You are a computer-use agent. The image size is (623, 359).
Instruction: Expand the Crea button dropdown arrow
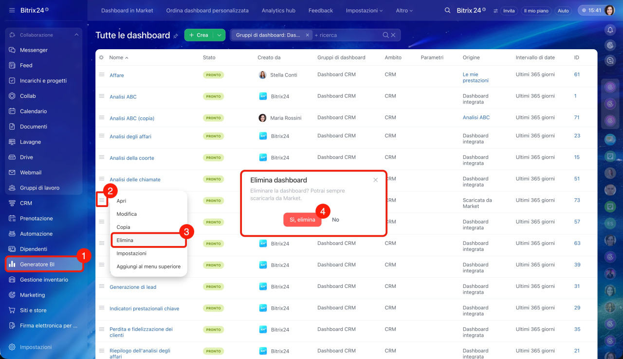pos(219,35)
